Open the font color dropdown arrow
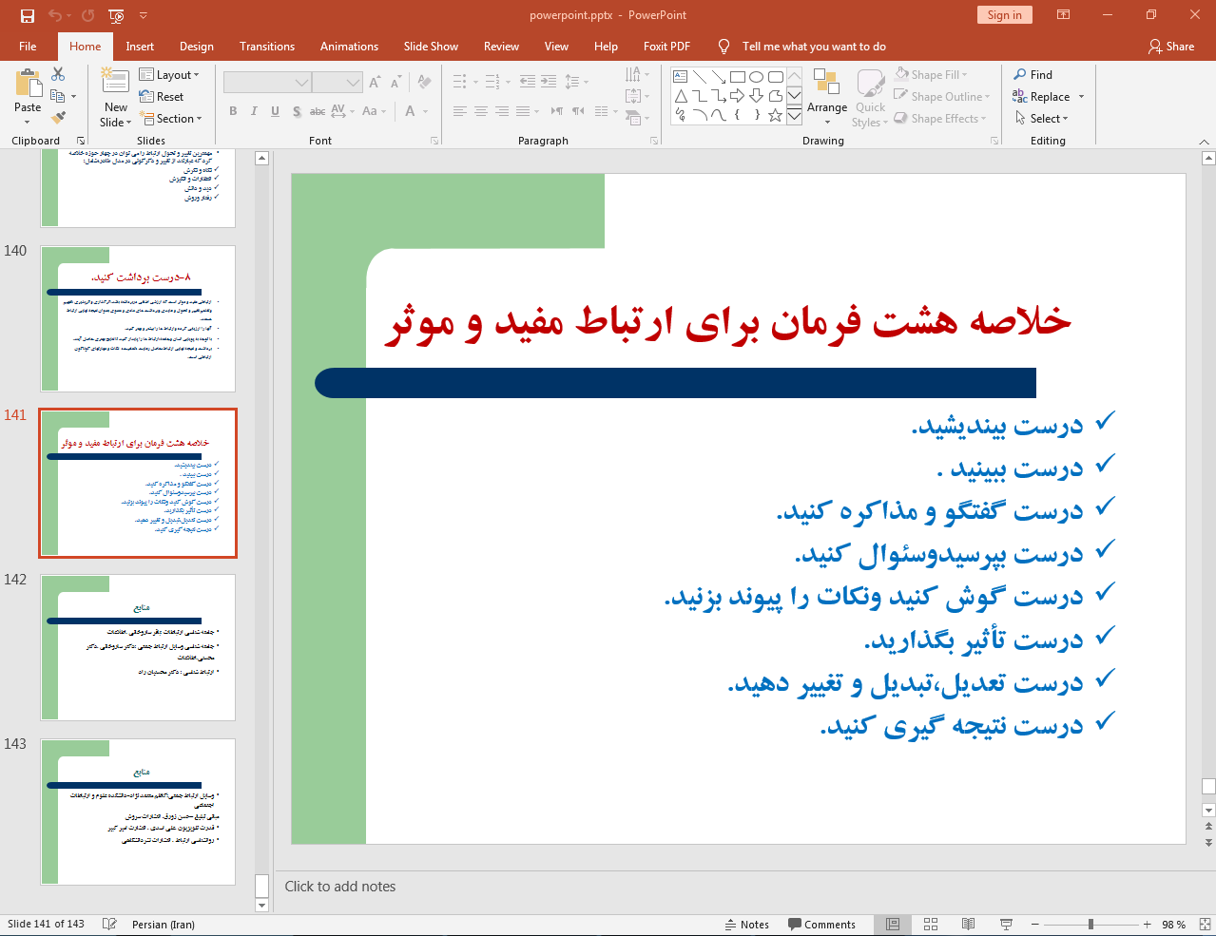The image size is (1216, 936). coord(425,111)
